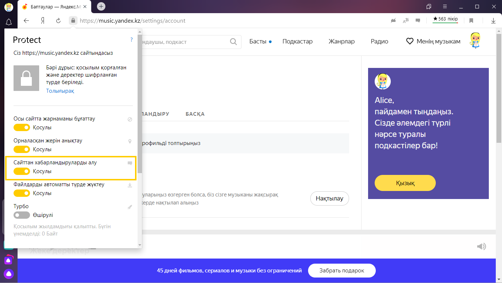Click the page vertical scrollbar
This screenshot has height=283, width=502.
tap(499, 88)
